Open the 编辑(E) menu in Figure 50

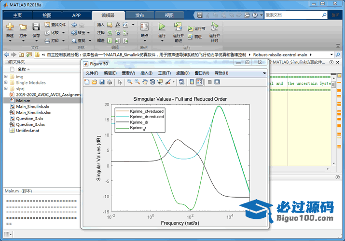pos(110,73)
